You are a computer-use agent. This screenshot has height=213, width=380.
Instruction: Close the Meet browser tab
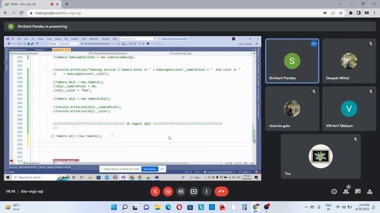click(x=58, y=4)
